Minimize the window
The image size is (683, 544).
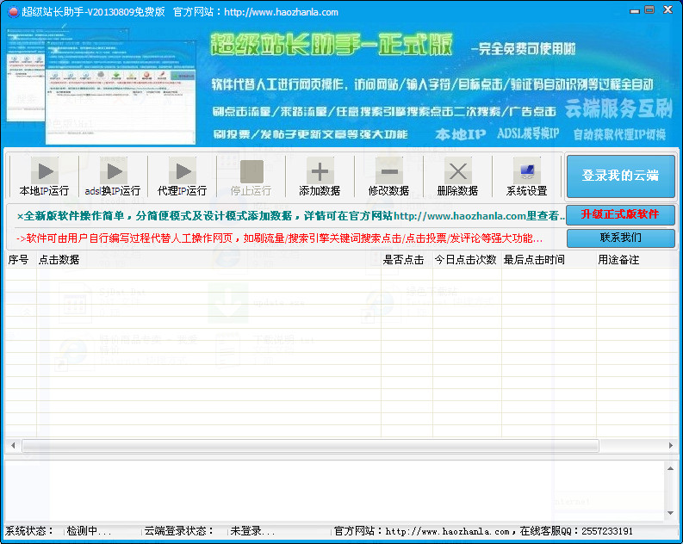[x=635, y=10]
